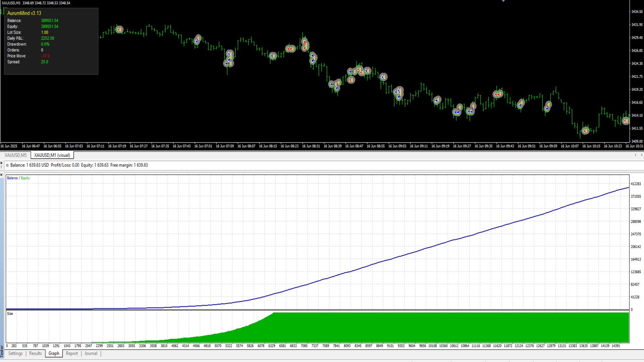
Task: Switch to the XAUUSD,M5 chart tab
Action: click(15, 155)
